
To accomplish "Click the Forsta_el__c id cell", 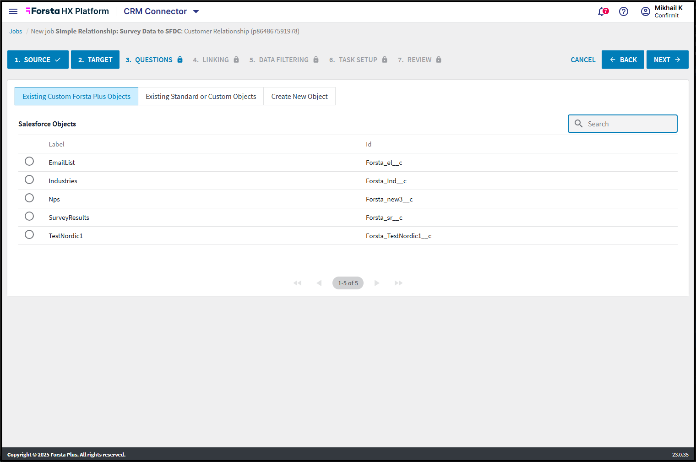I will 384,163.
